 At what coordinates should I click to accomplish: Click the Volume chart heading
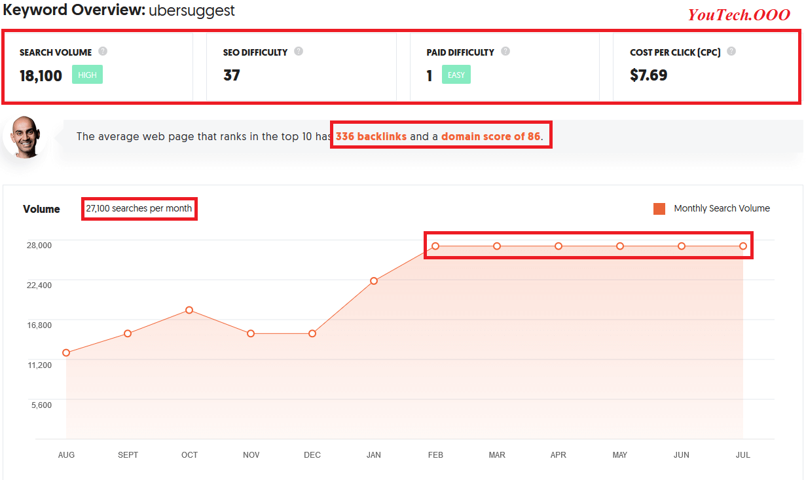(x=41, y=210)
